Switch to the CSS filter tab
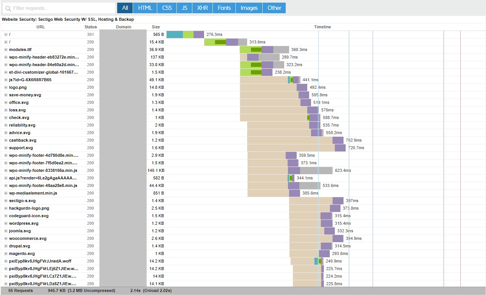Image resolution: width=486 pixels, height=295 pixels. tap(167, 8)
